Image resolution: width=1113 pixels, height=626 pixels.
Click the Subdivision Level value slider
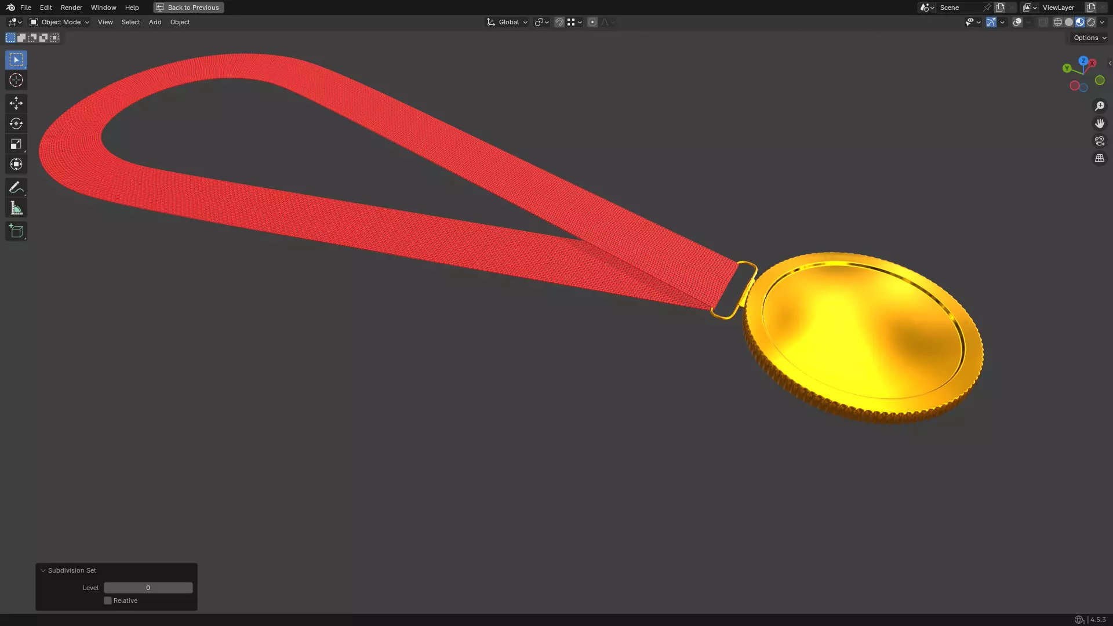click(148, 588)
